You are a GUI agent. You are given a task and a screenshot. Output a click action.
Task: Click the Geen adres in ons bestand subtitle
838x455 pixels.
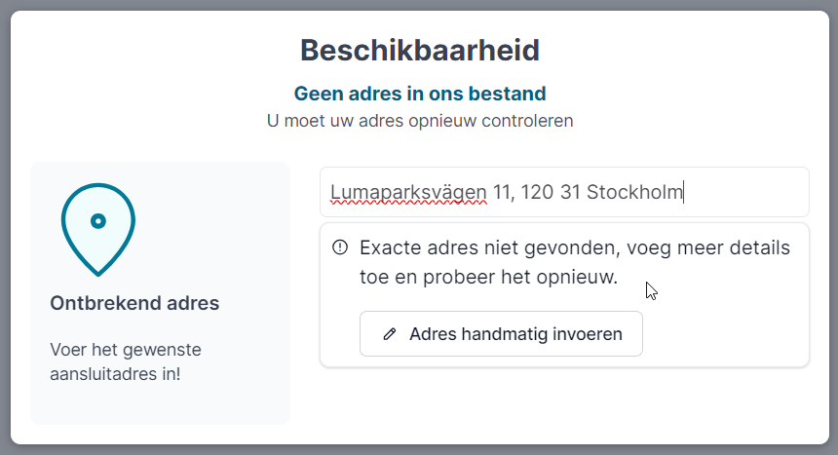(419, 95)
